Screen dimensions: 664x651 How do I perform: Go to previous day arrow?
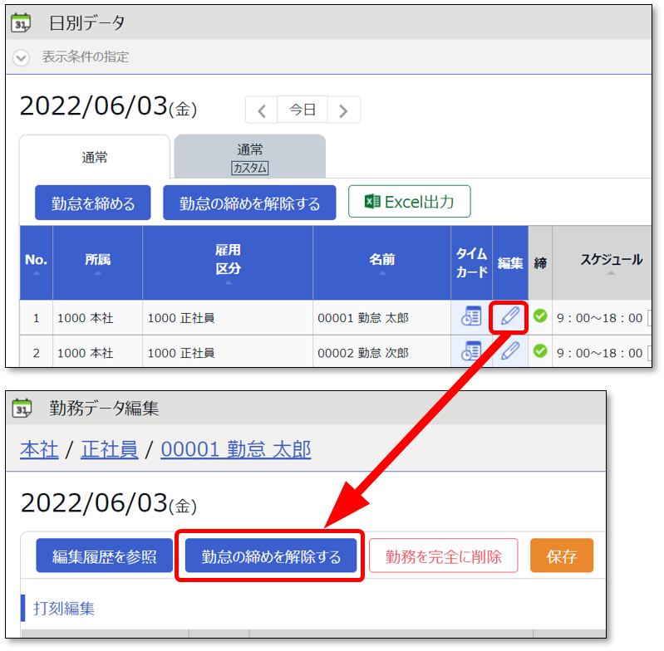(x=262, y=110)
